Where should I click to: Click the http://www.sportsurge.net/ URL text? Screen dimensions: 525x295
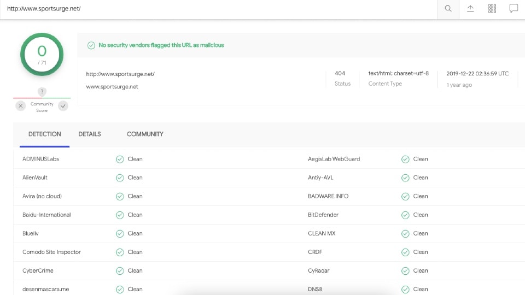120,74
